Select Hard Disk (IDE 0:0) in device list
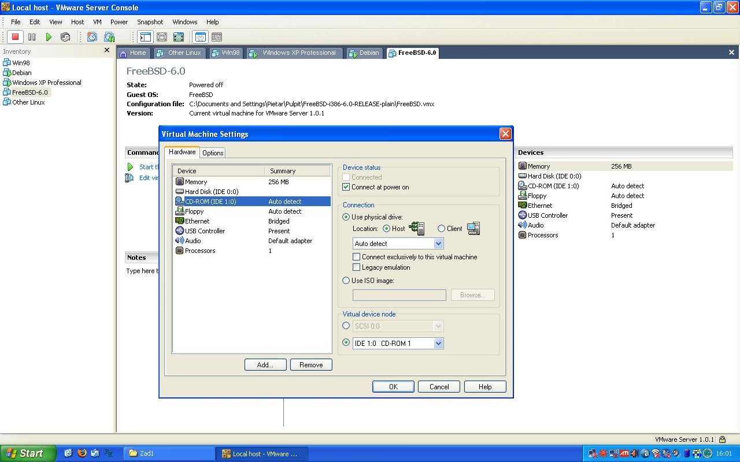This screenshot has width=740, height=462. 252,192
